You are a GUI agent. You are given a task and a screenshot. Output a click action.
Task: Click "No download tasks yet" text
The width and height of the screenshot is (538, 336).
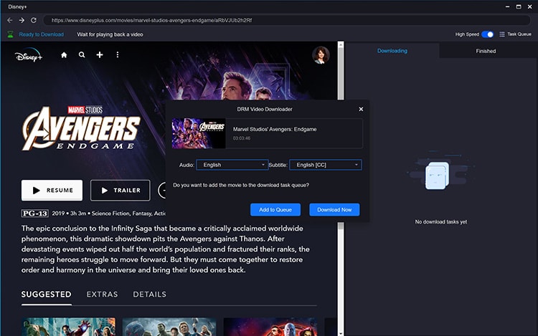(441, 222)
